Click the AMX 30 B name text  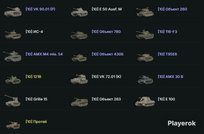pos(170,77)
